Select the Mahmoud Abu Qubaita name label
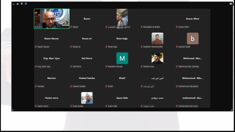The width and height of the screenshot is (235, 132). pos(188,67)
